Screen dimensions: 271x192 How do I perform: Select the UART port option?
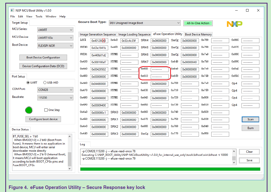(28, 82)
